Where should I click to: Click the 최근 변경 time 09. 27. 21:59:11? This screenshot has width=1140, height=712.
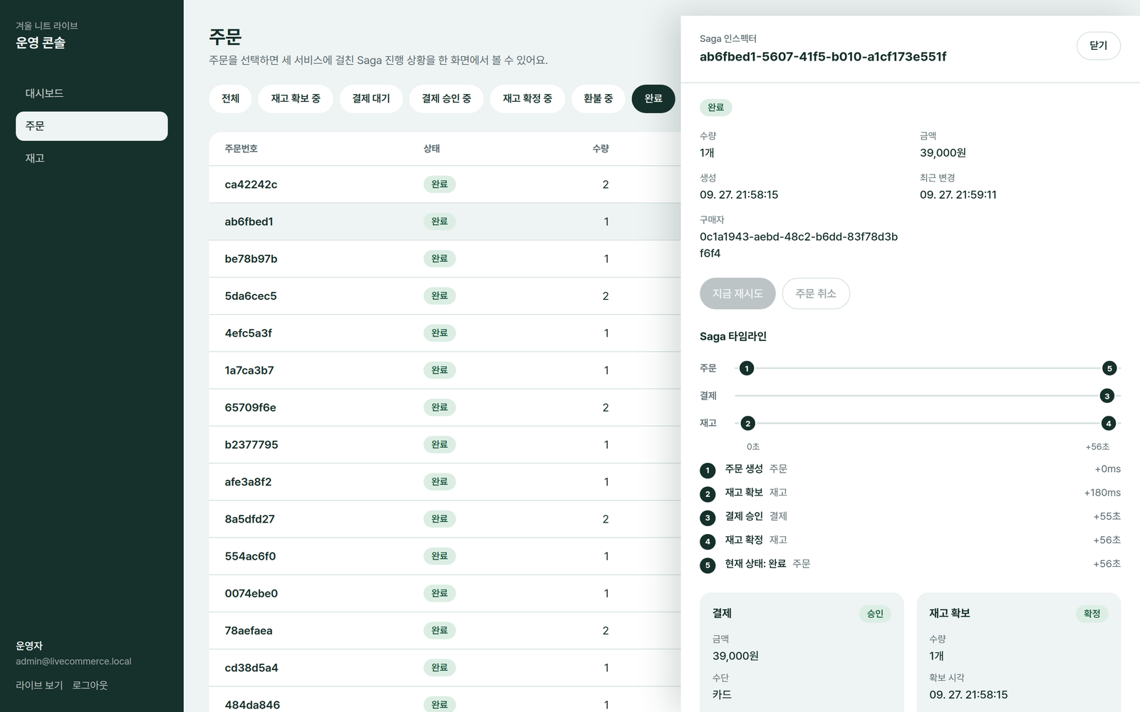tap(958, 195)
